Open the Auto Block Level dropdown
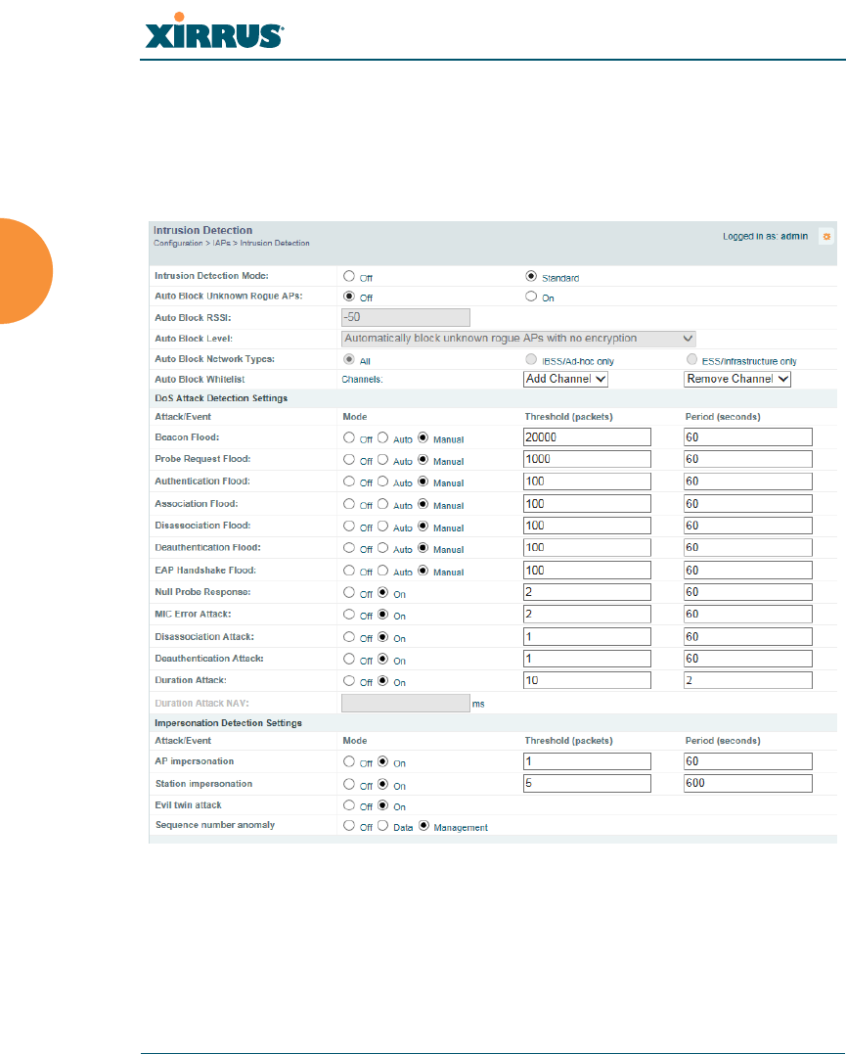This screenshot has width=846, height=1054. click(518, 339)
